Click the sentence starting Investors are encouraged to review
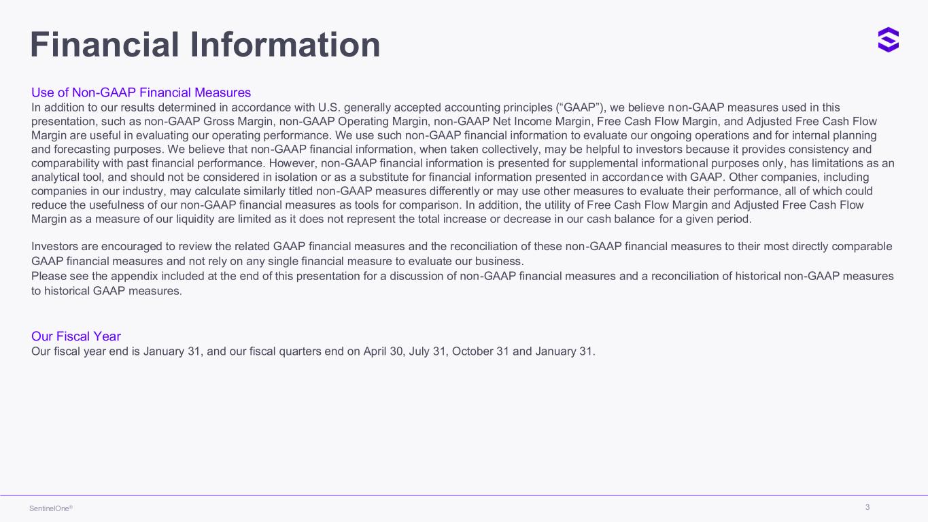The width and height of the screenshot is (928, 522). tap(462, 254)
